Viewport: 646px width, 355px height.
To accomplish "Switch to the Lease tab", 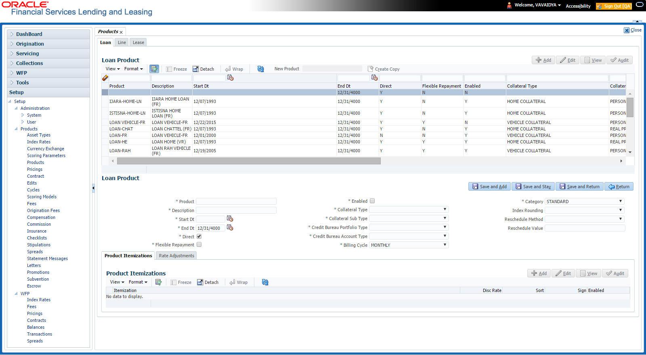I will [x=138, y=42].
